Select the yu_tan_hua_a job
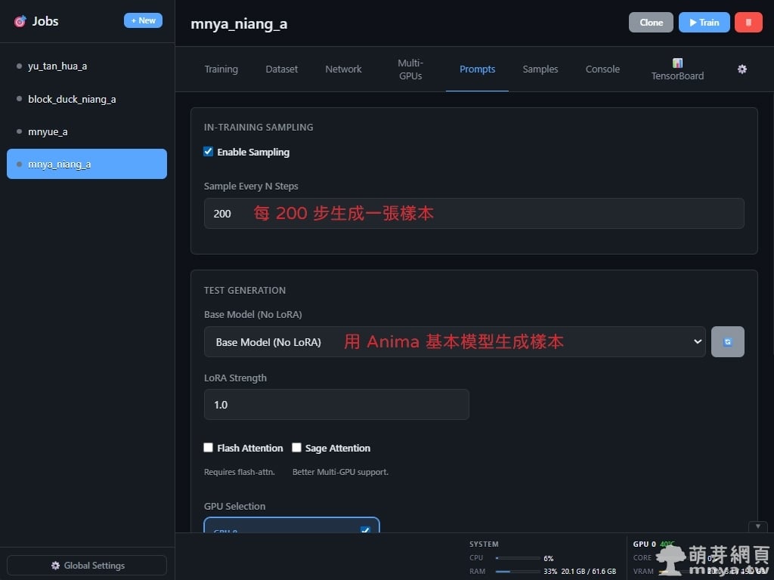This screenshot has height=580, width=774. (57, 66)
